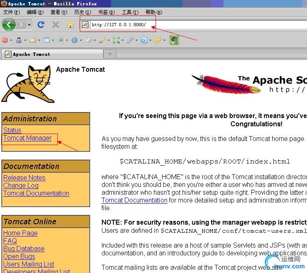Open the Images toolbar icon menu
Viewport: 307px width, 273px height.
click(x=61, y=40)
